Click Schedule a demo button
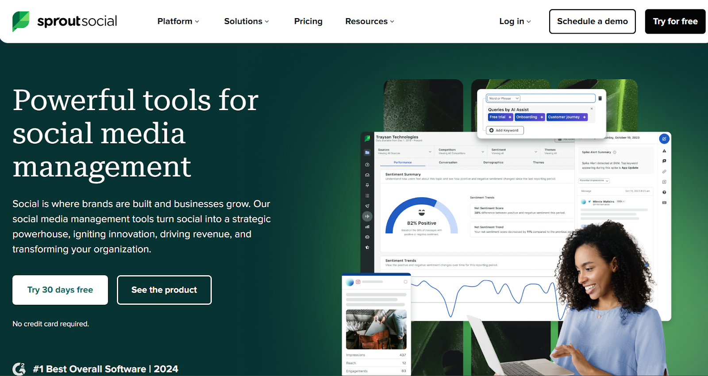 click(593, 21)
